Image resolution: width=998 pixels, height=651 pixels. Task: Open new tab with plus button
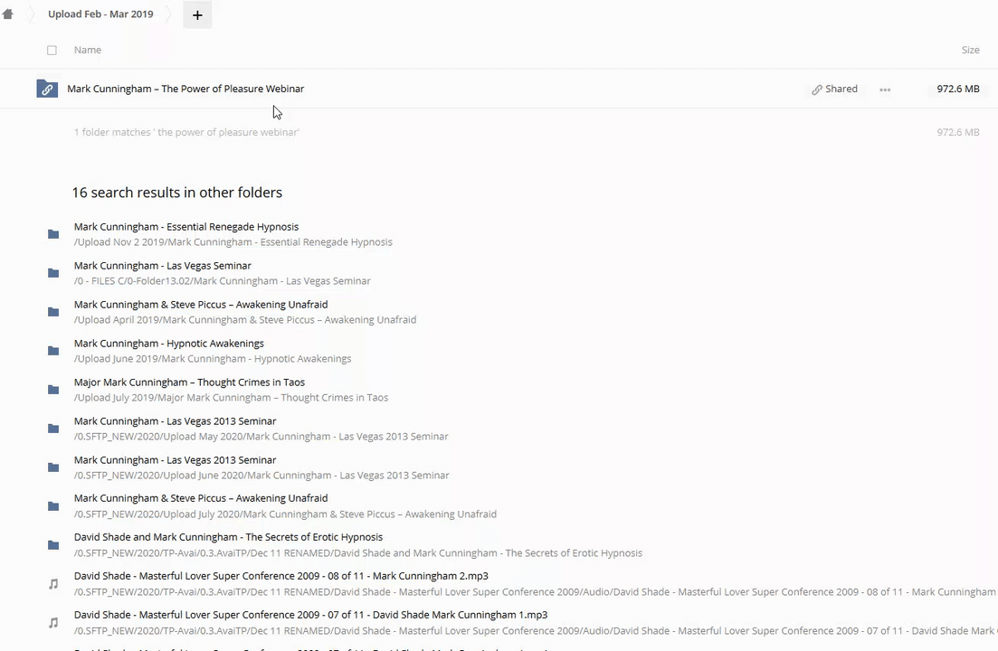coord(197,14)
